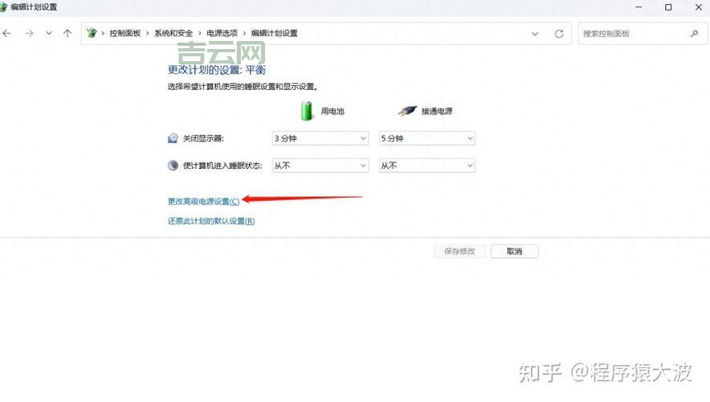This screenshot has height=402, width=710.
Task: Open 控制面板 breadcrumb
Action: tap(125, 34)
